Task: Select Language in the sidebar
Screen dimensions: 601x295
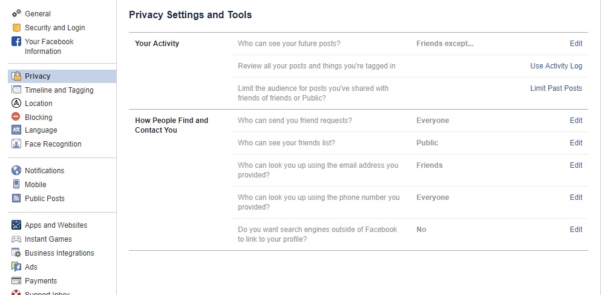Action: (x=41, y=130)
